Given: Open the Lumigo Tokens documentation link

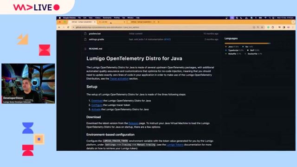Looking at the screenshot, I should (x=175, y=145).
